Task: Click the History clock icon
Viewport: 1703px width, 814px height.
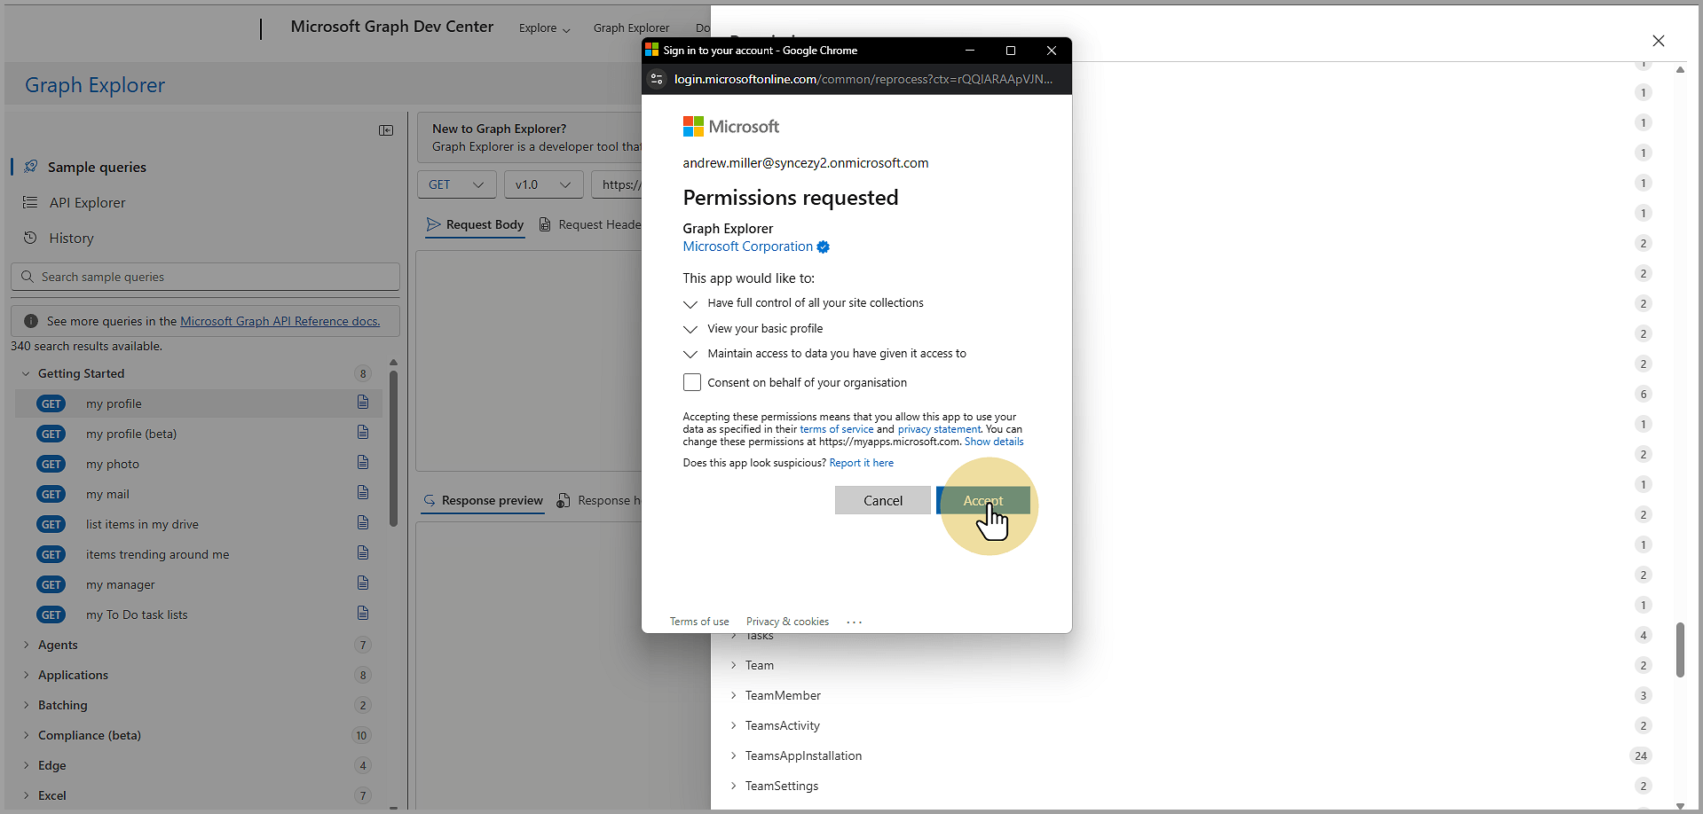Action: (30, 238)
